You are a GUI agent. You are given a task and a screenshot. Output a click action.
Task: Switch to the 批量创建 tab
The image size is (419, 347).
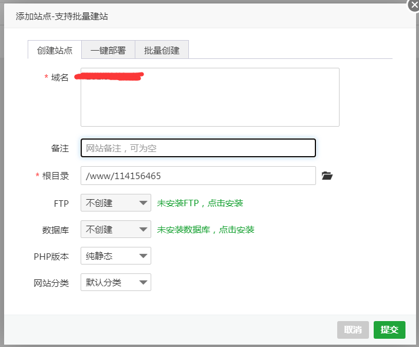click(x=162, y=49)
